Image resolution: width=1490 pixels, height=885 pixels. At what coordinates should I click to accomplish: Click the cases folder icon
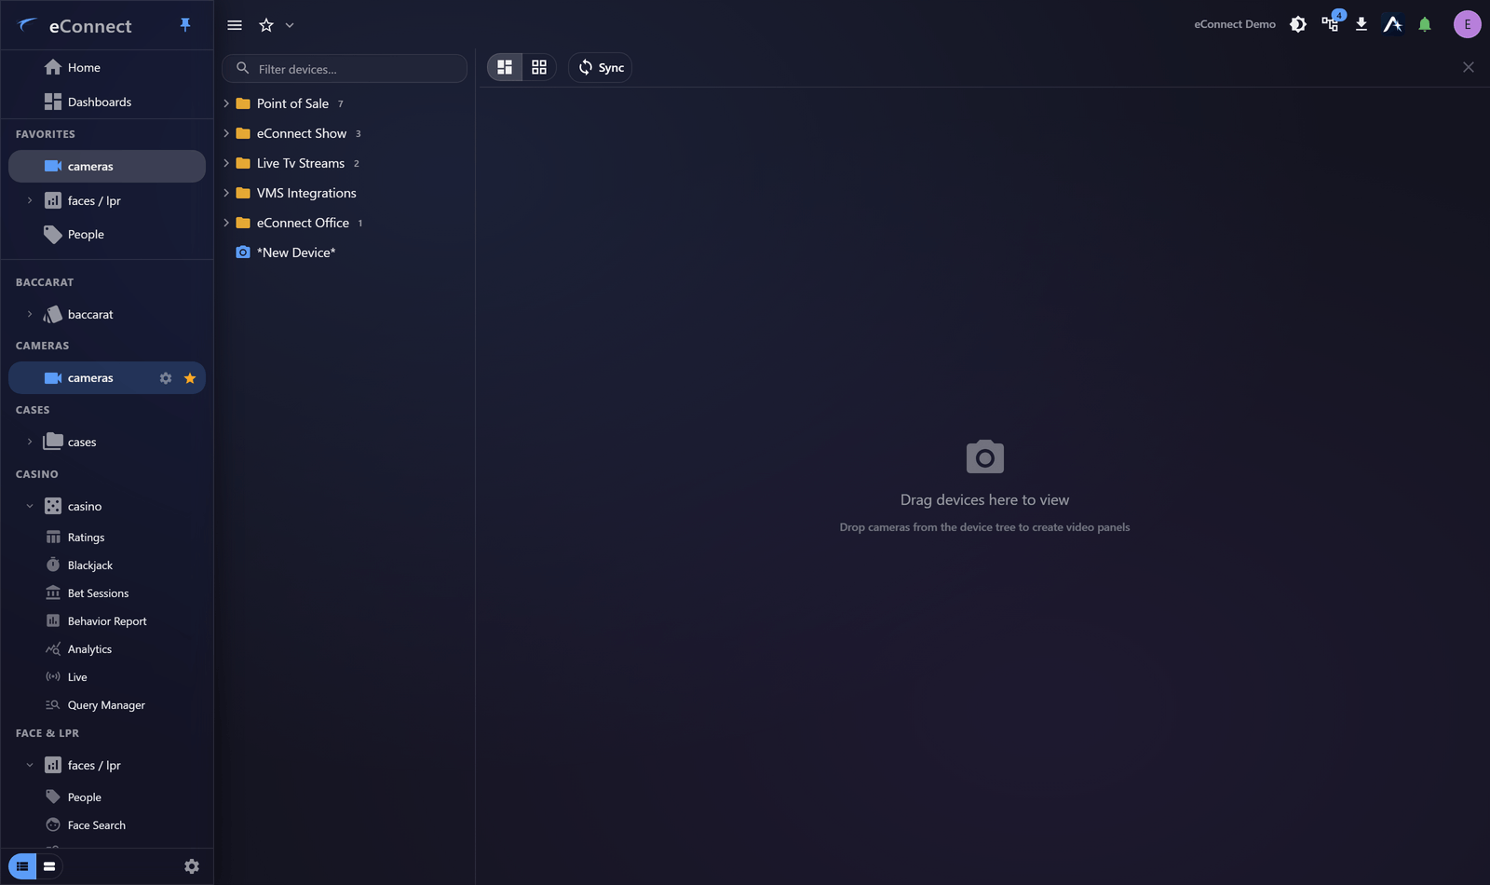coord(53,442)
